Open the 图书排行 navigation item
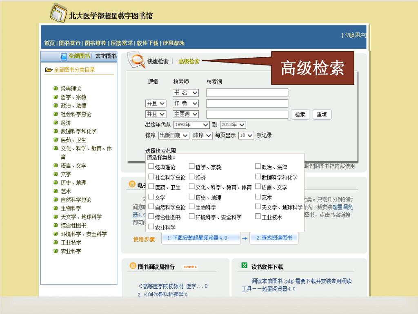Image resolution: width=418 pixels, height=314 pixels. [x=69, y=43]
